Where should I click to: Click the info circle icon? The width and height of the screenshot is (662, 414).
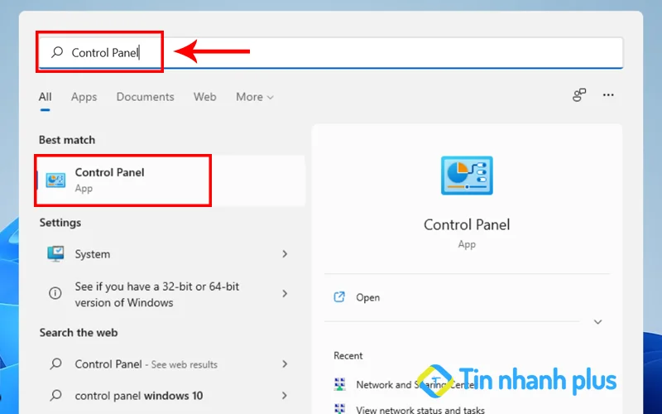click(x=55, y=293)
